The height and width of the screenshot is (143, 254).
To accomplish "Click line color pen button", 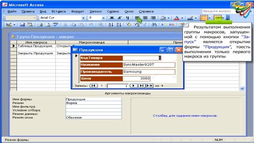I will pyautogui.click(x=190, y=17).
